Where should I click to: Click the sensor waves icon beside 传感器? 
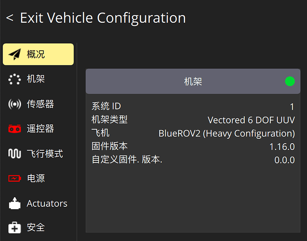[14, 104]
